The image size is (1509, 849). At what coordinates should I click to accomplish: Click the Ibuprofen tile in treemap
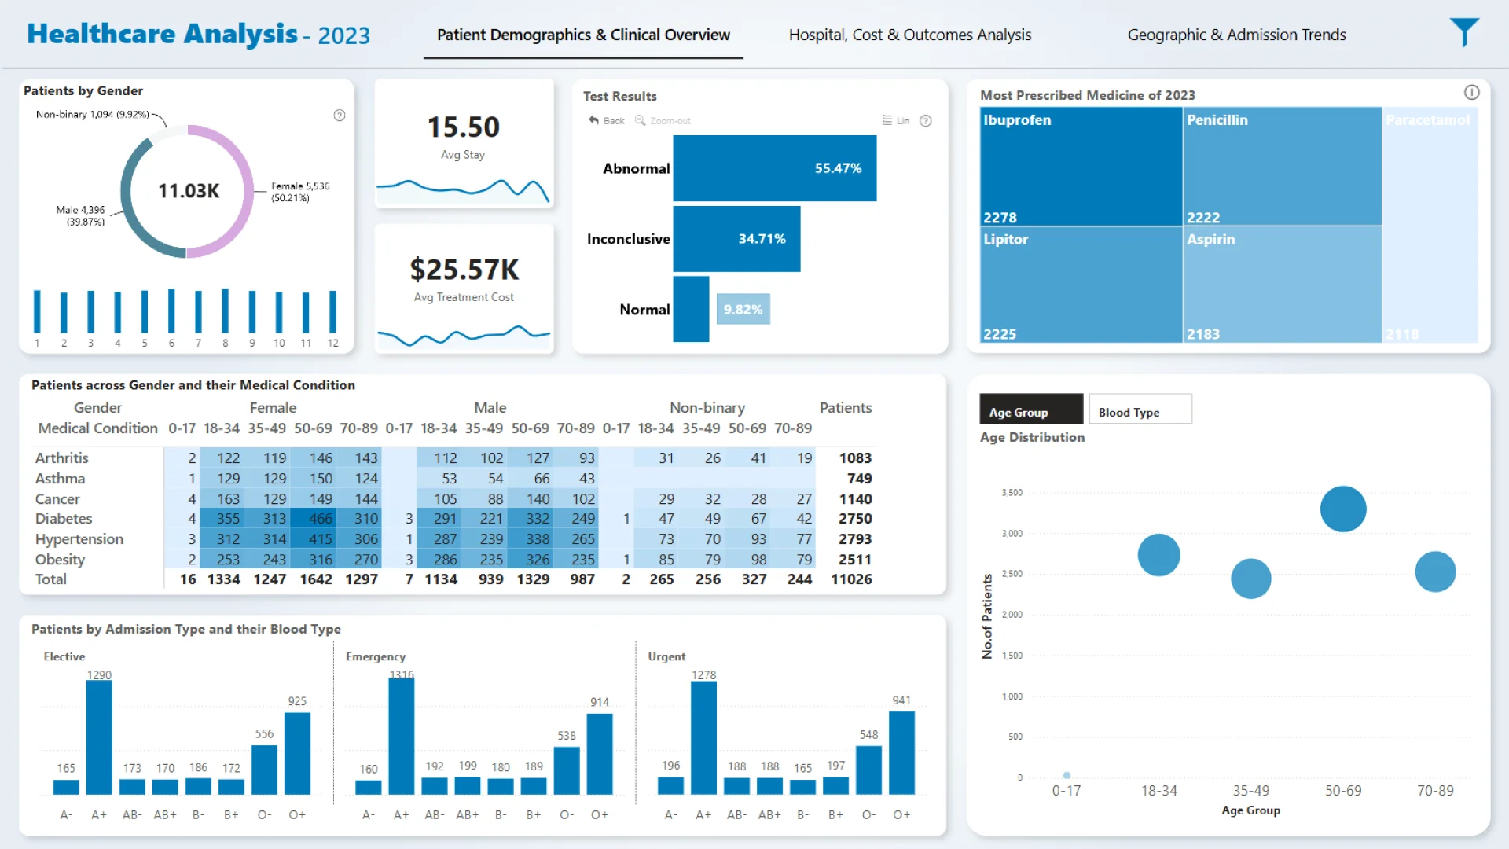tap(1081, 167)
